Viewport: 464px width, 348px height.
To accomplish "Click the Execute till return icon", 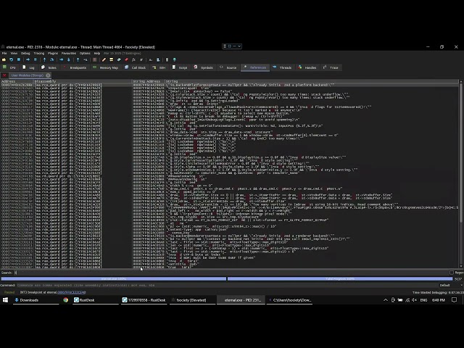I will coord(78,59).
